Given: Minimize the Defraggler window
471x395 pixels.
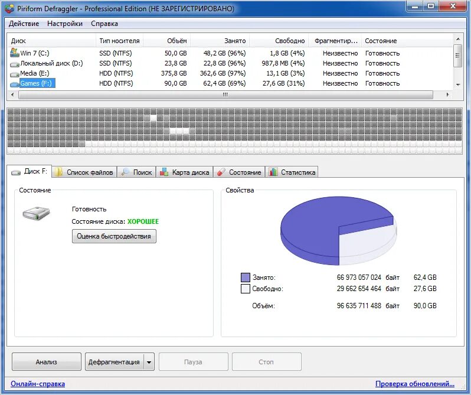Looking at the screenshot, I should 415,6.
